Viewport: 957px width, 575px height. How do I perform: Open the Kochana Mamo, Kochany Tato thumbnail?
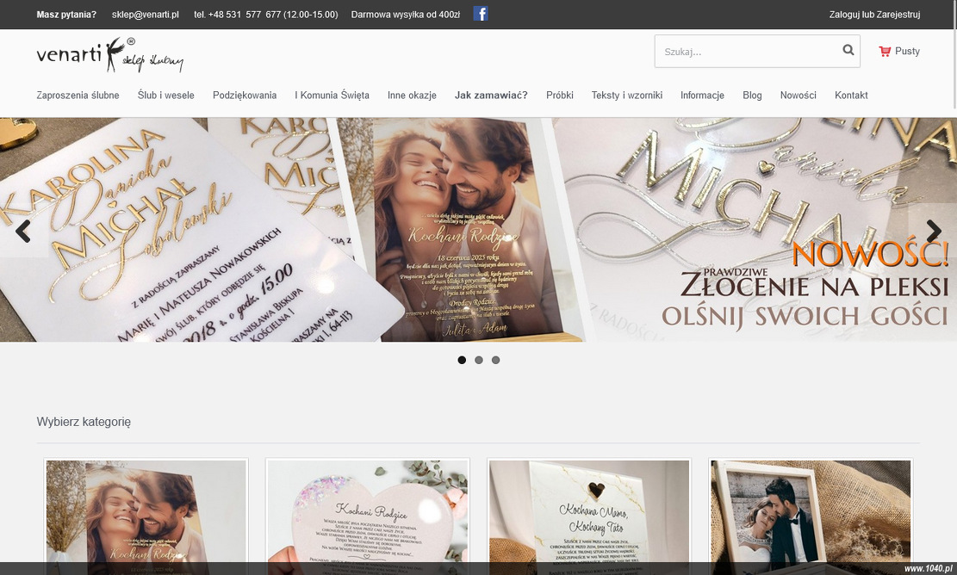[589, 517]
